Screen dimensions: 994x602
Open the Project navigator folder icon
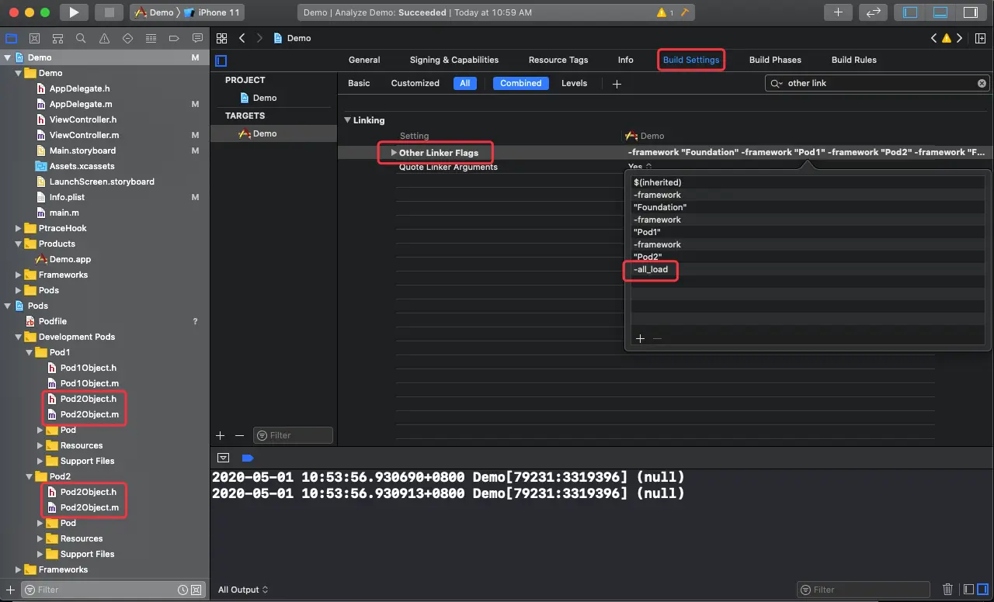coord(12,38)
